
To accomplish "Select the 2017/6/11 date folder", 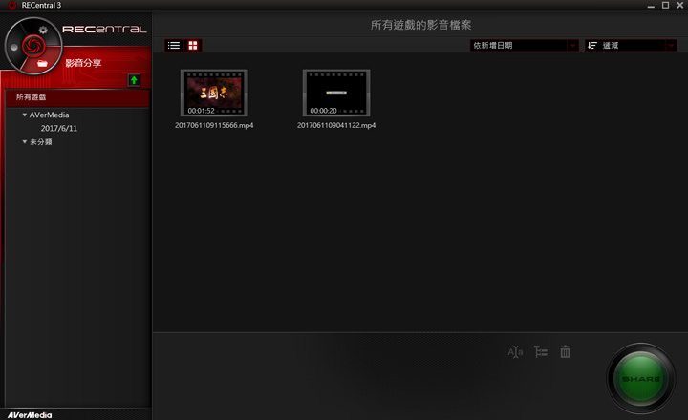I will (x=58, y=128).
